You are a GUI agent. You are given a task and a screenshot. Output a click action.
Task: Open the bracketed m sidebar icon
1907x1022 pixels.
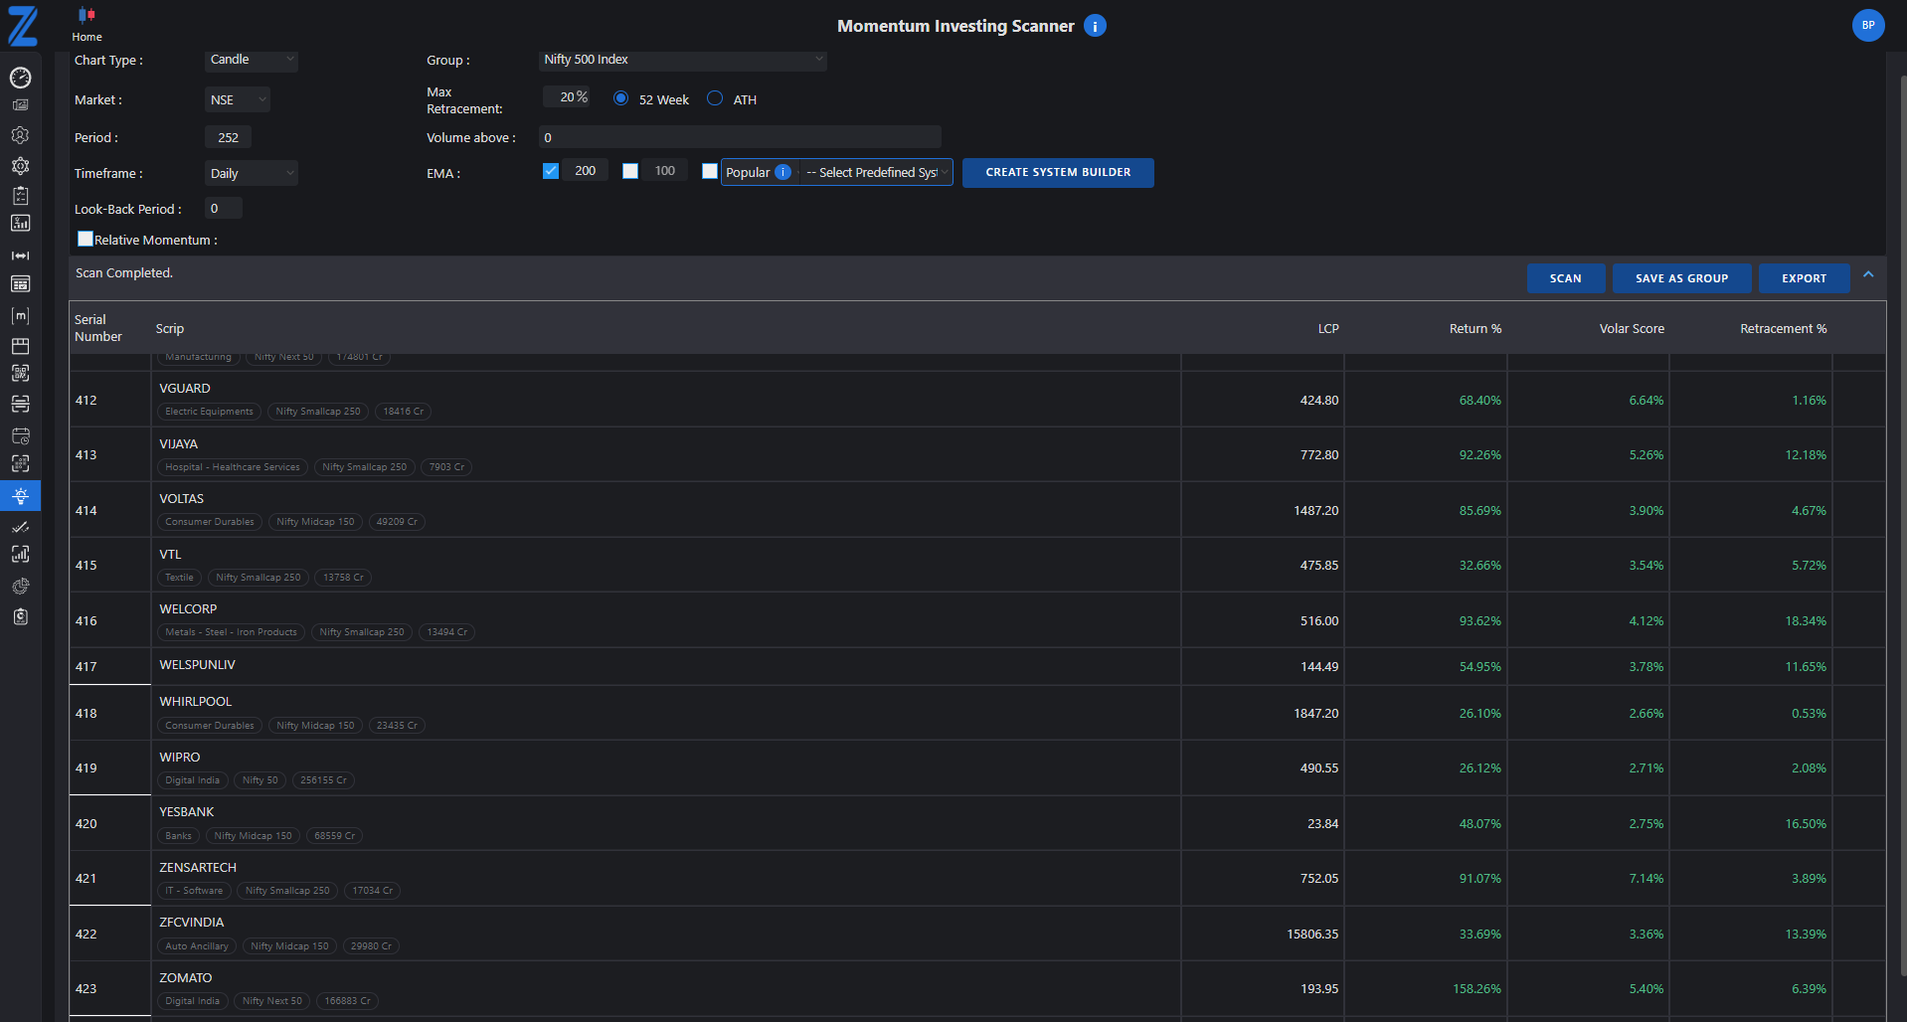[20, 315]
